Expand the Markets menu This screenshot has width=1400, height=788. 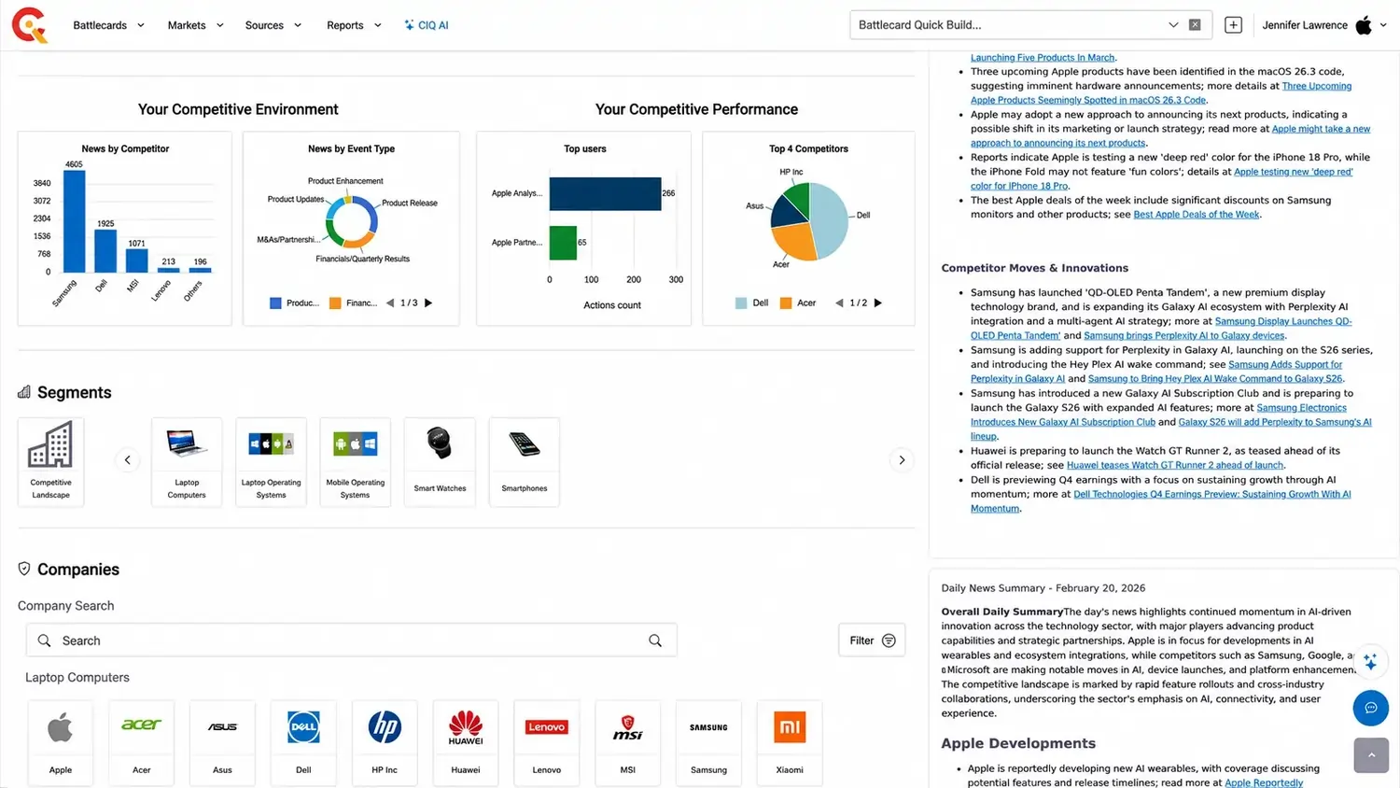[x=195, y=25]
